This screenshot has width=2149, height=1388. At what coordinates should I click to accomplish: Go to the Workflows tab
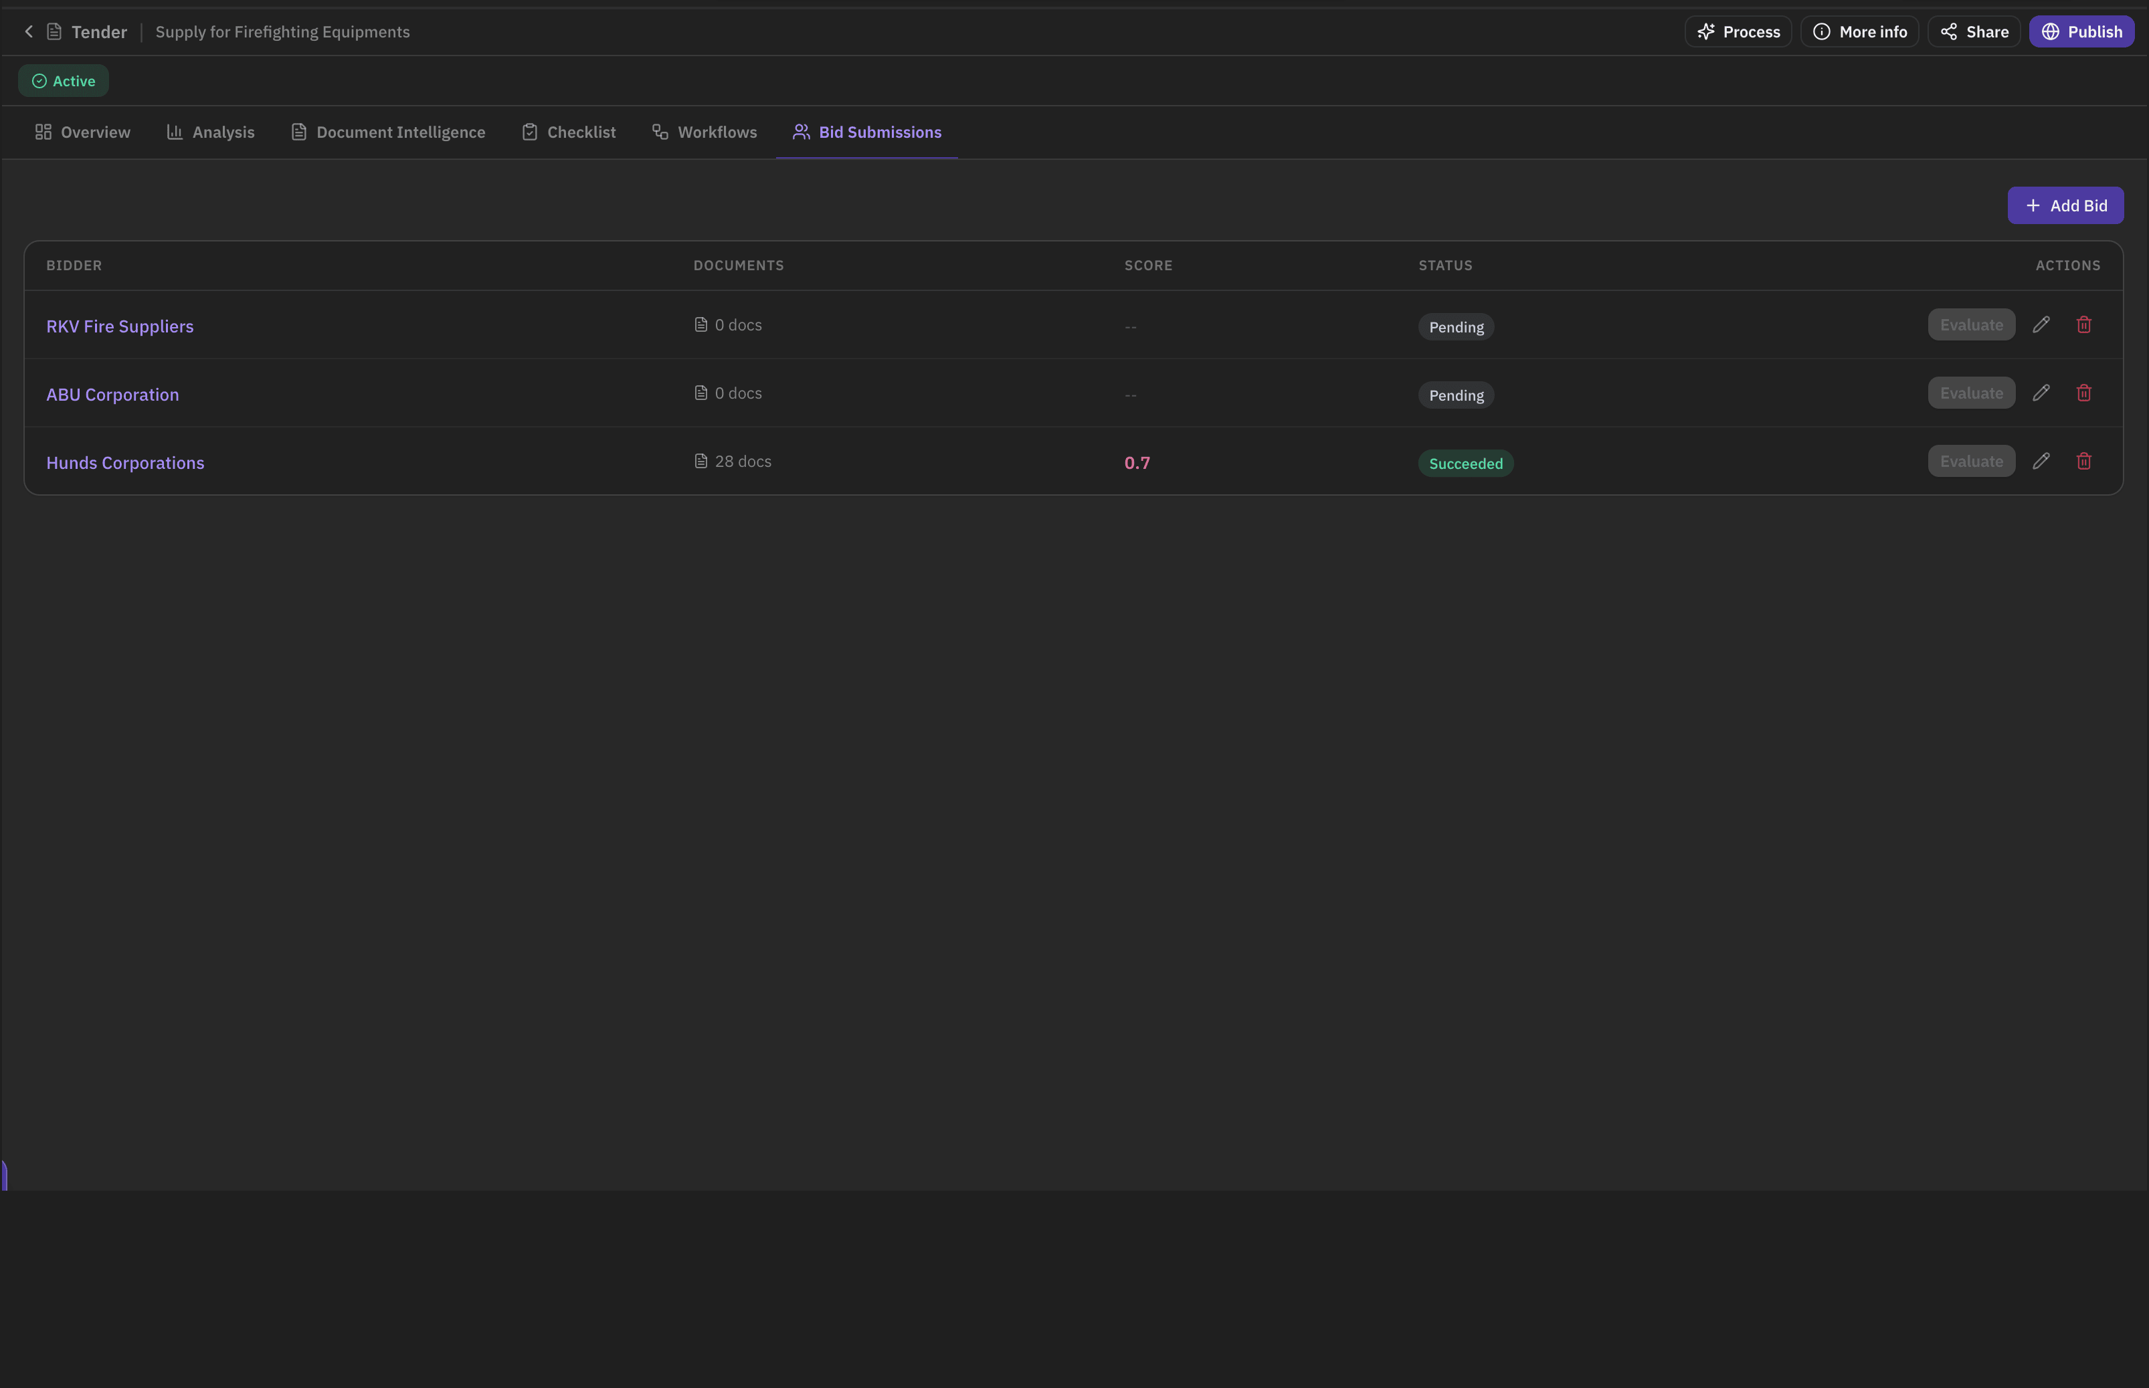pyautogui.click(x=705, y=132)
